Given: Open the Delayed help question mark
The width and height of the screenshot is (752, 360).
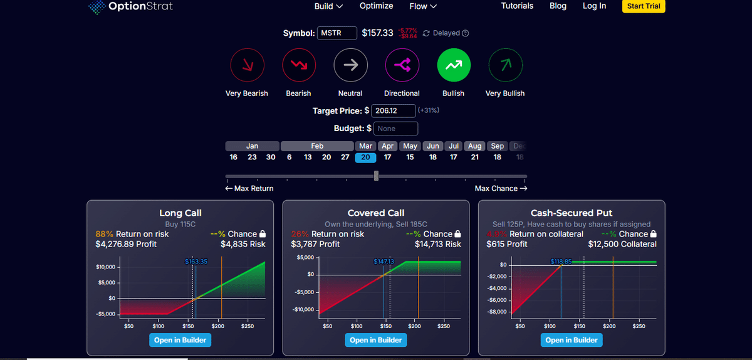Looking at the screenshot, I should click(x=466, y=33).
